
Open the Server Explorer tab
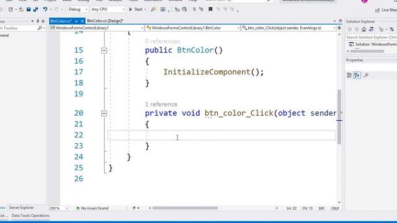coord(21,208)
